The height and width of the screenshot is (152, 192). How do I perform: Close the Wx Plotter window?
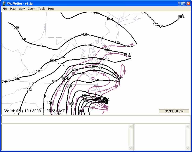tap(188, 4)
